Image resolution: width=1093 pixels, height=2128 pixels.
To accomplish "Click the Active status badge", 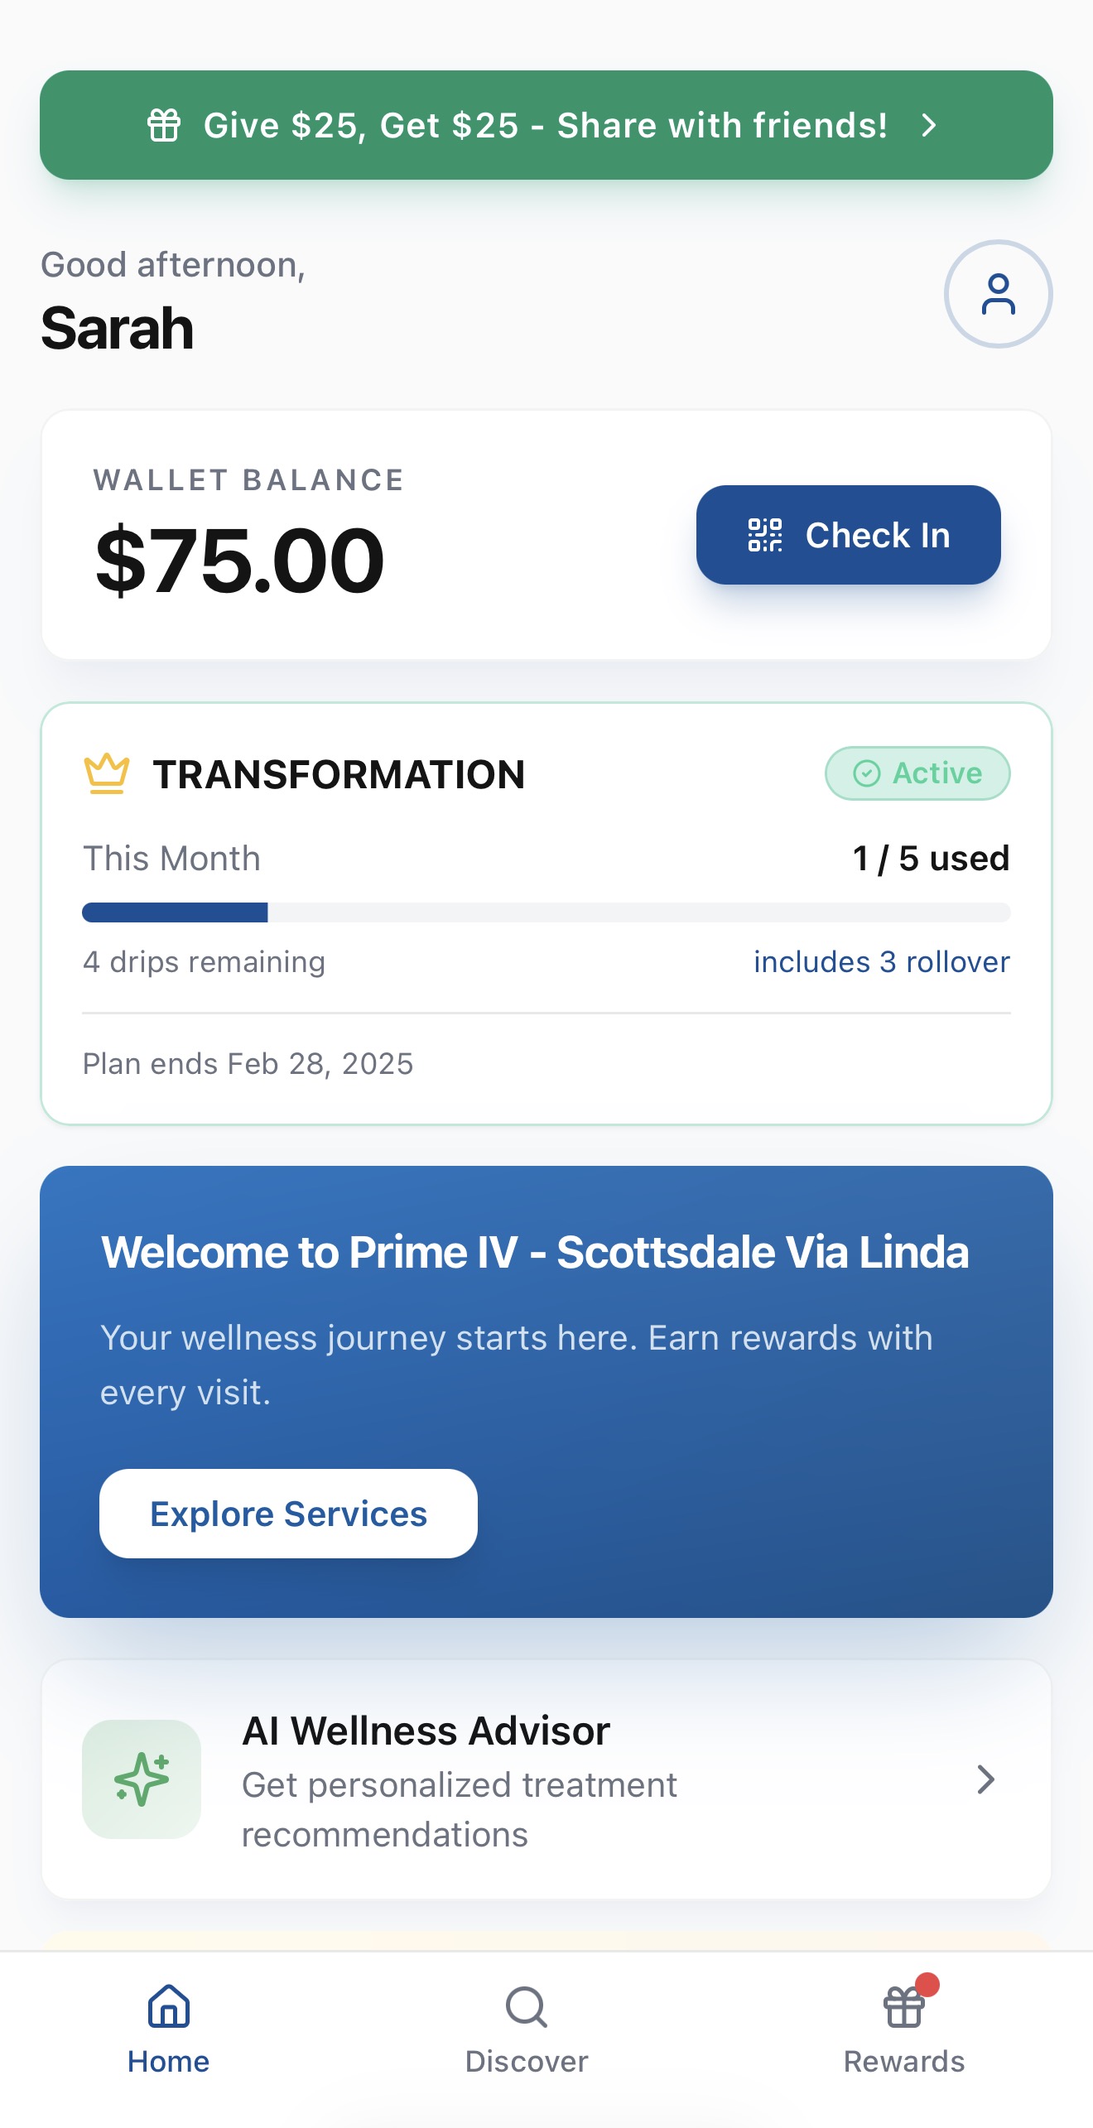I will click(917, 773).
